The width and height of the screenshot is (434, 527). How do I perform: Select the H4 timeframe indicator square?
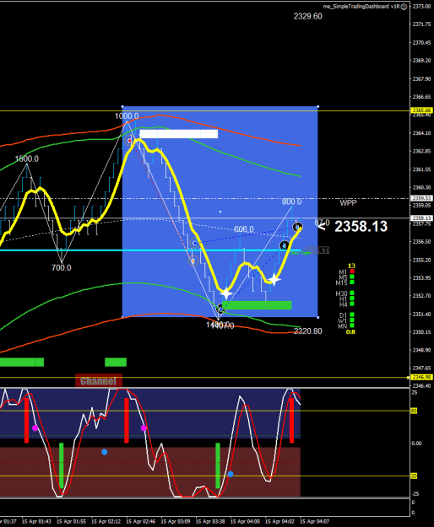click(352, 304)
